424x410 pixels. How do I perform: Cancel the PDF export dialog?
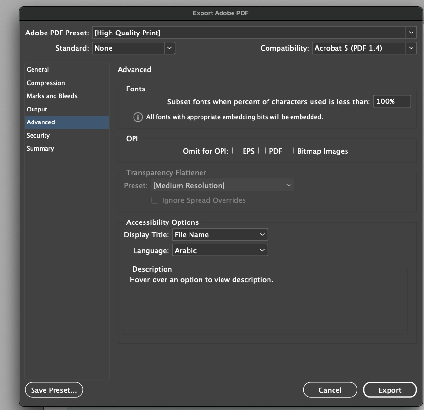[x=330, y=389]
